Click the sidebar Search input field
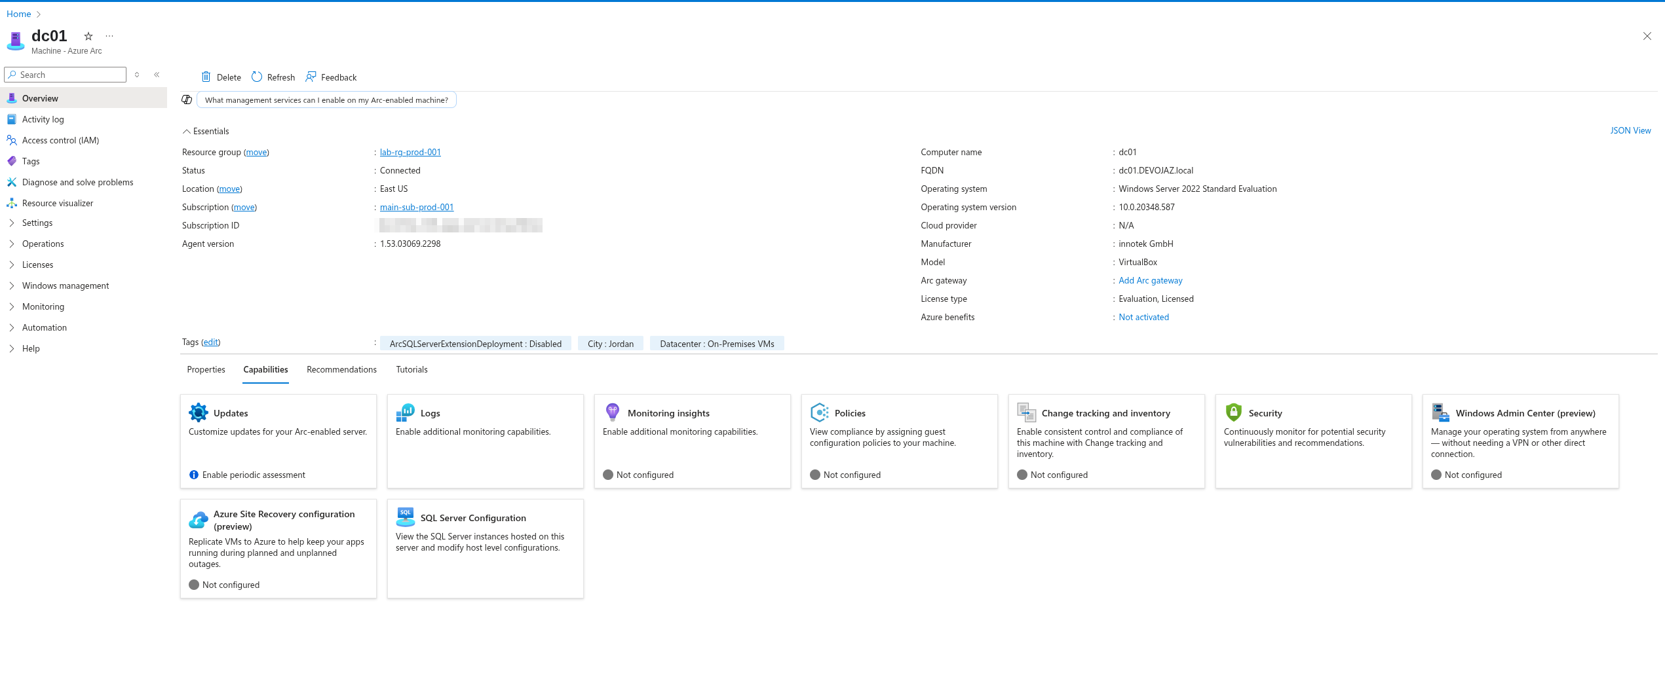The width and height of the screenshot is (1665, 694). 66,75
